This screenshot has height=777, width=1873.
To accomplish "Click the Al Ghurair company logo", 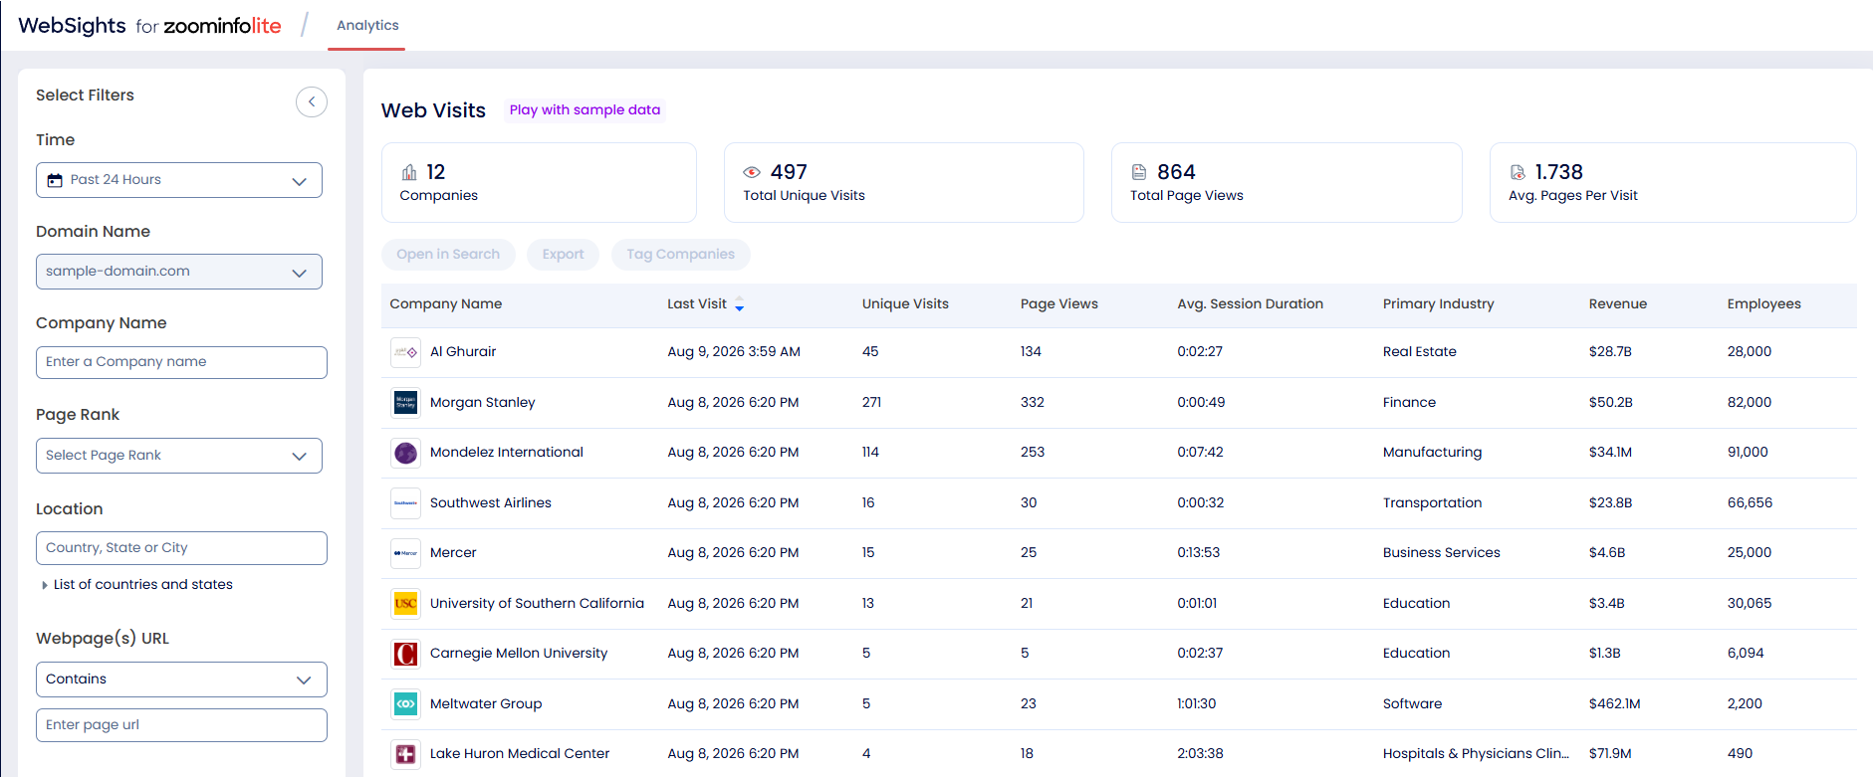I will [405, 352].
